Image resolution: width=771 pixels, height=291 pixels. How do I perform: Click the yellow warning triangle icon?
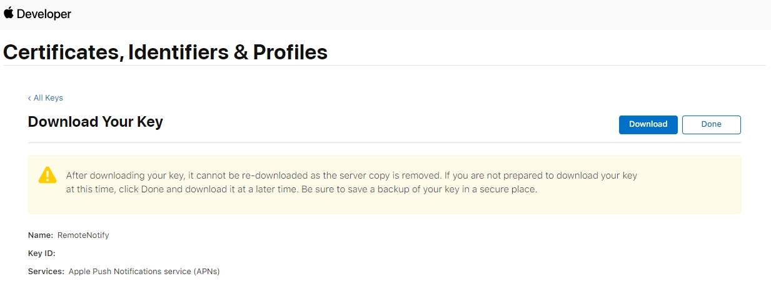(48, 175)
